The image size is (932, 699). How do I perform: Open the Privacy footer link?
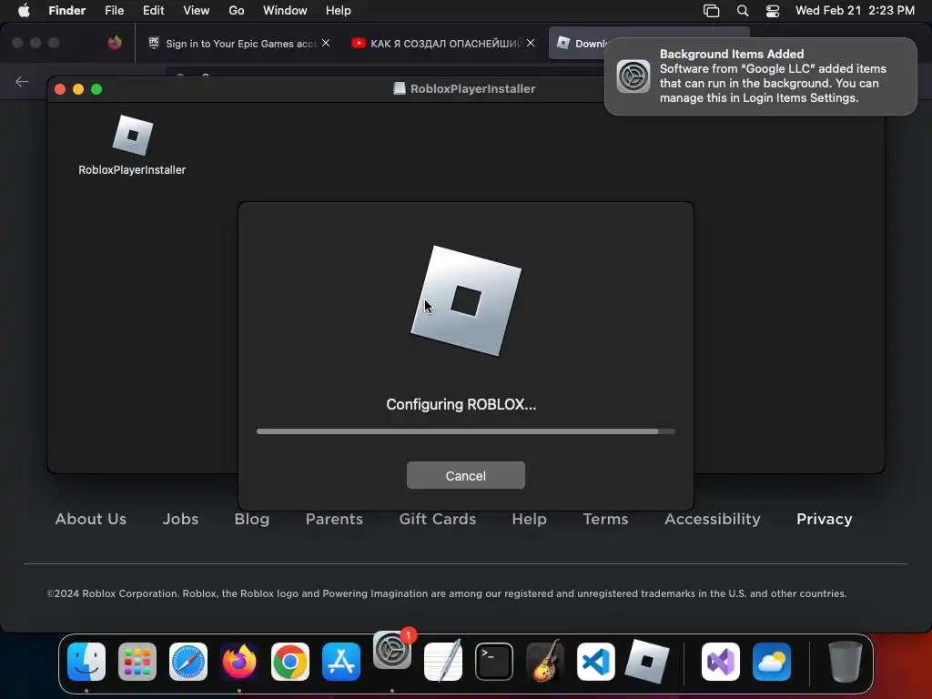coord(824,519)
